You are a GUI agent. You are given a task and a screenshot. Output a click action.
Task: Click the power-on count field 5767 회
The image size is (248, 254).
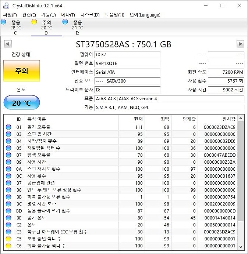pos(226,81)
